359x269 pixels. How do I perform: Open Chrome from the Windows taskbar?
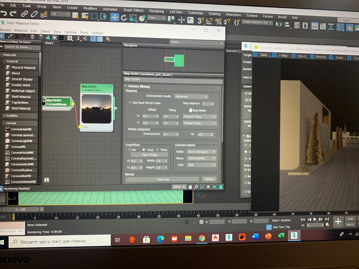click(x=202, y=238)
